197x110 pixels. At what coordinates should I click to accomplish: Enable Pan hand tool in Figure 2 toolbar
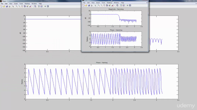pos(22,6)
